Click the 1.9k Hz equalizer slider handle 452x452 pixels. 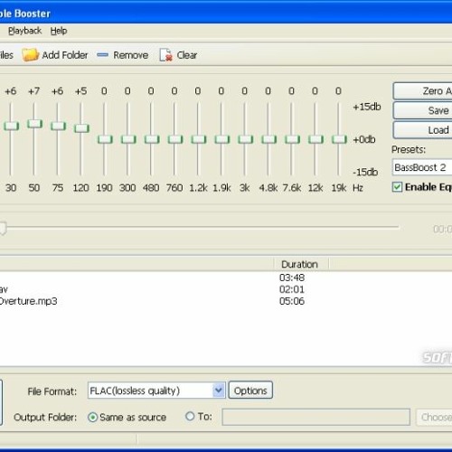(x=221, y=139)
